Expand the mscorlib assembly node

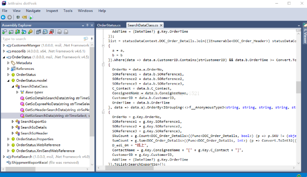click(x=4, y=51)
